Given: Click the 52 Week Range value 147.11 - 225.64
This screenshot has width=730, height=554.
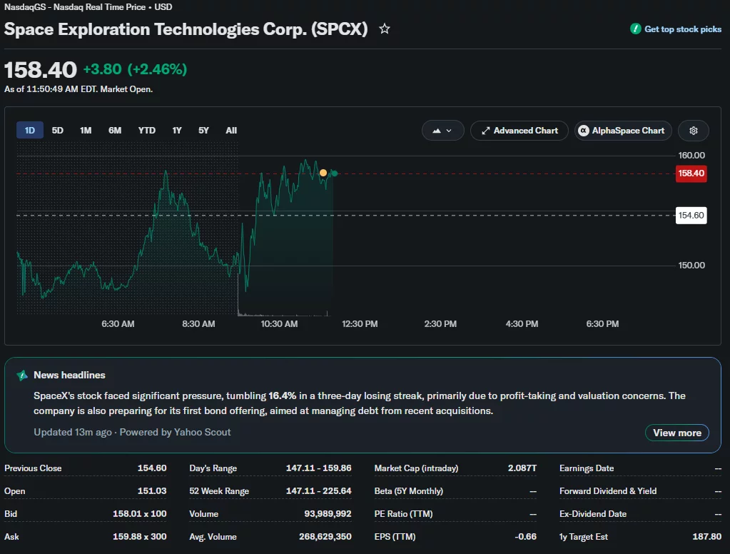Looking at the screenshot, I should [318, 491].
